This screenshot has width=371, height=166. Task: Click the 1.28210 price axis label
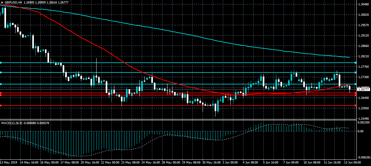[363, 56]
